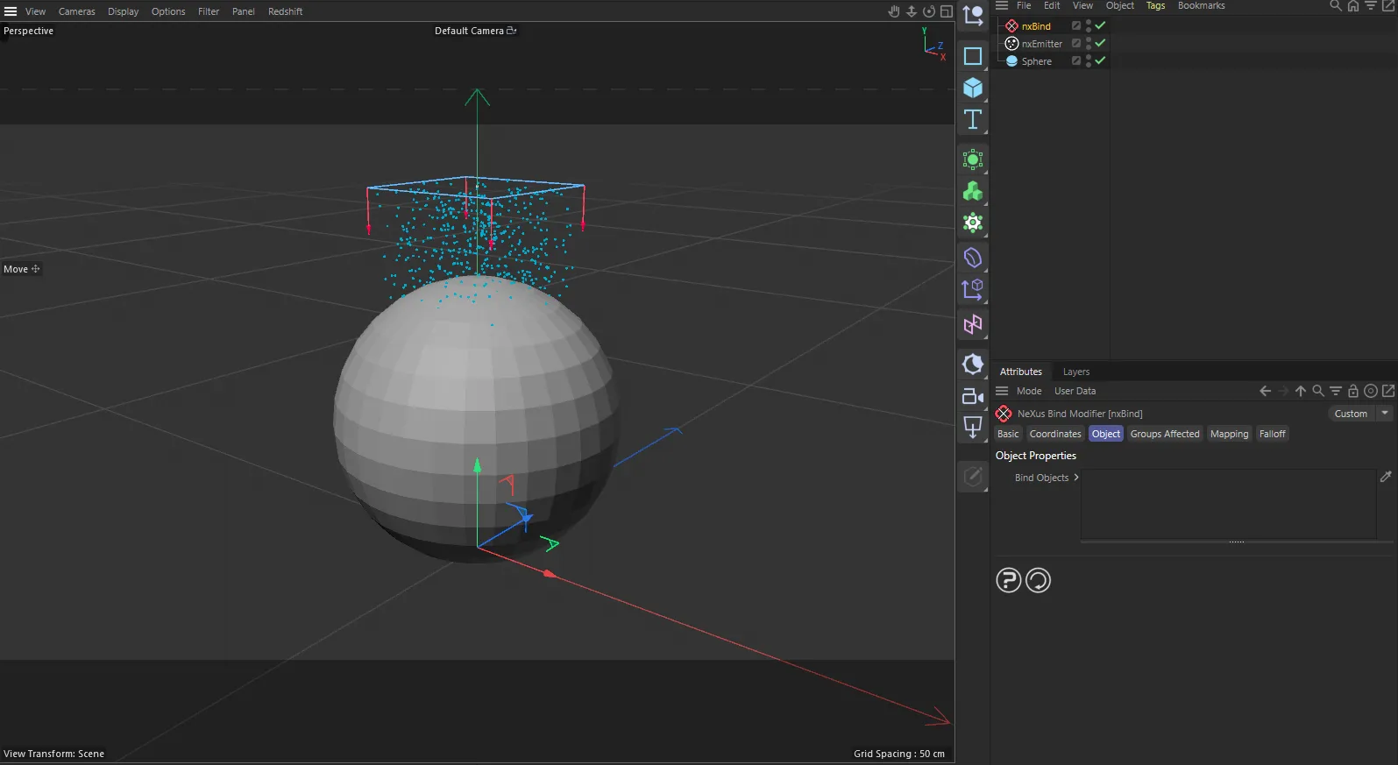Open the Tags menu in Object Manager
1398x765 pixels.
[x=1156, y=6]
